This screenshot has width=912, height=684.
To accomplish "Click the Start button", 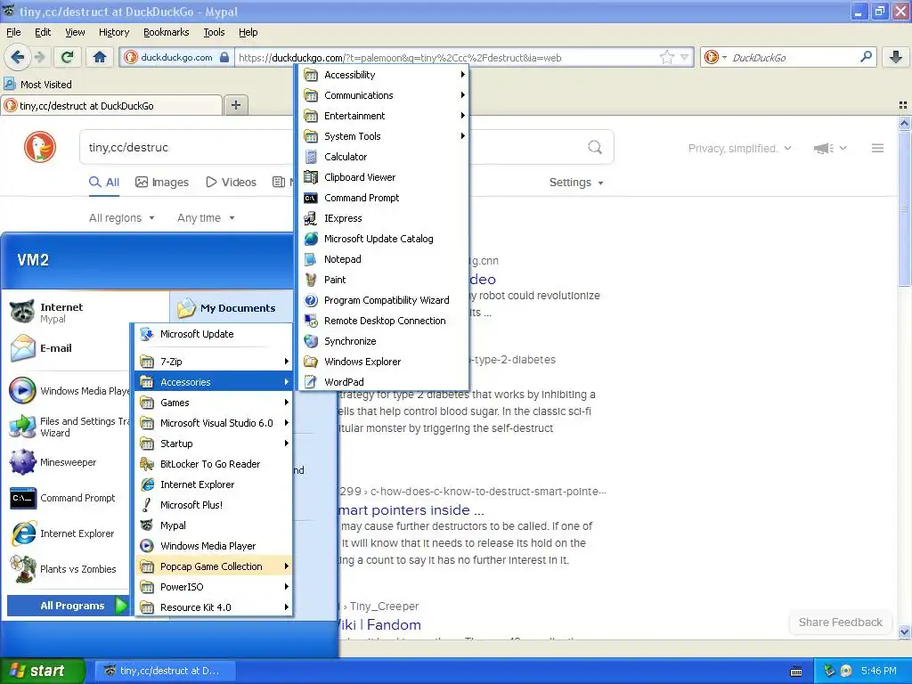I will click(43, 671).
